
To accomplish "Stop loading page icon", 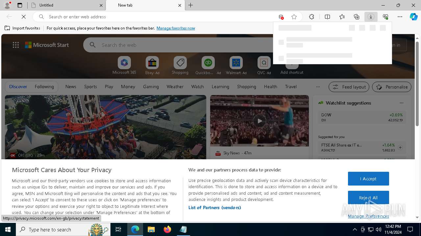I will tap(24, 17).
